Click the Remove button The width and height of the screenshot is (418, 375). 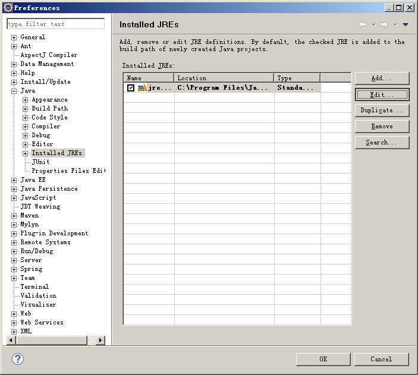tap(382, 127)
